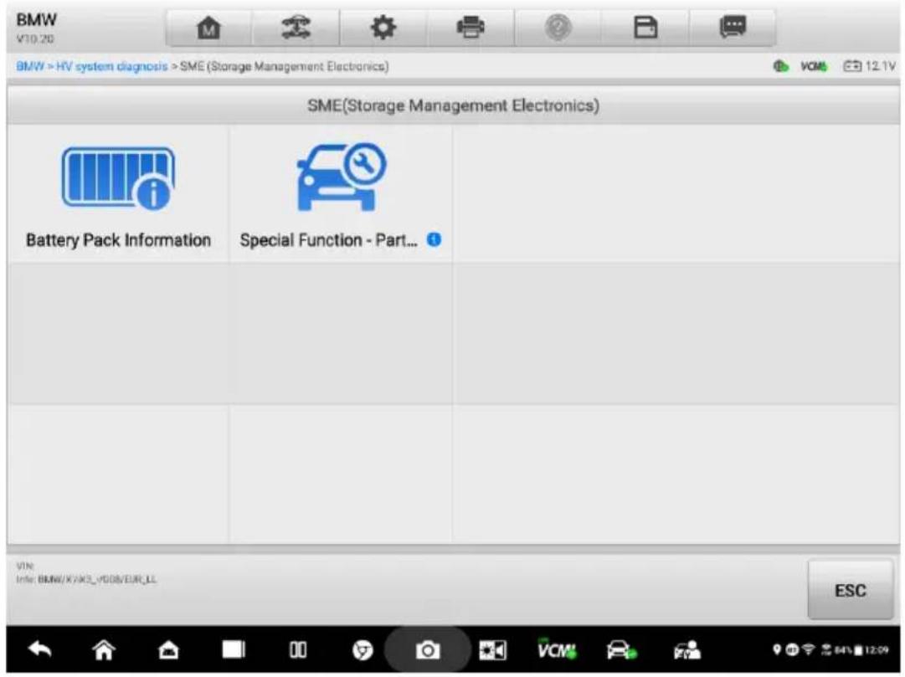Click the save data icon in toolbar
The width and height of the screenshot is (905, 677).
[x=645, y=27]
